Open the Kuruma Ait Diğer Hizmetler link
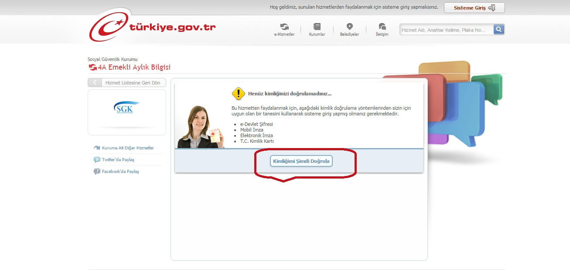Viewport: 570px width, 270px height. click(x=128, y=148)
